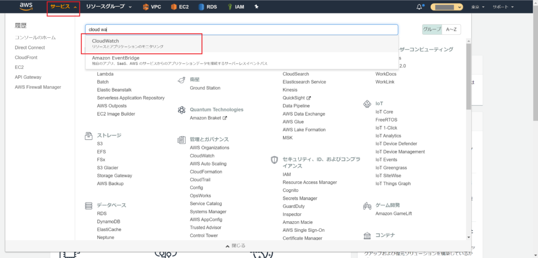
Task: Open the IAM shortcut in top bar
Action: click(x=235, y=7)
